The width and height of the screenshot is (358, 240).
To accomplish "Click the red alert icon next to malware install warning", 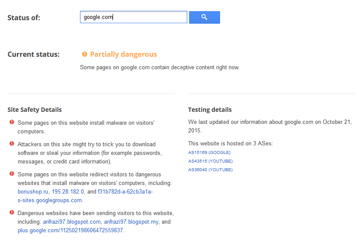I will pos(12,123).
